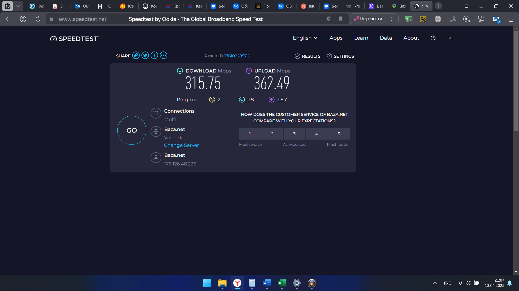Open clock and date panel

[494, 283]
